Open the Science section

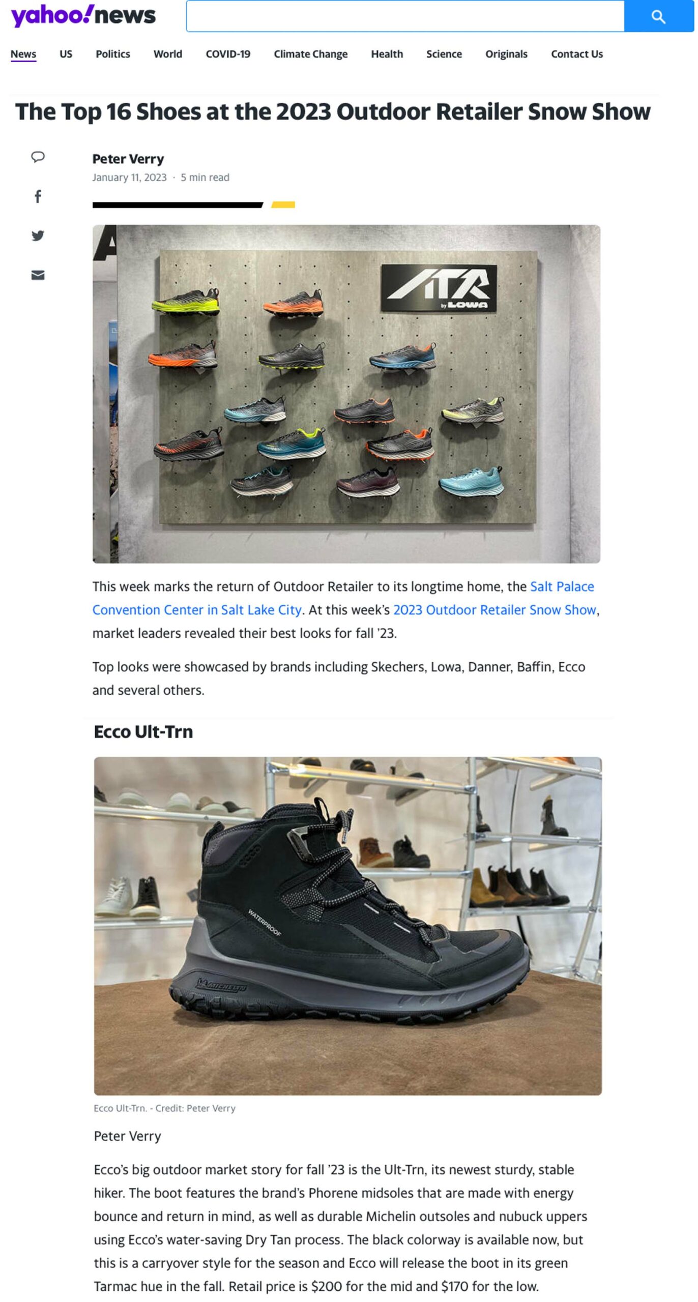(x=444, y=54)
